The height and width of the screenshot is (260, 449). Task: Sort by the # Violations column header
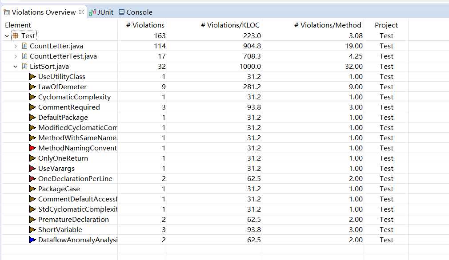145,25
